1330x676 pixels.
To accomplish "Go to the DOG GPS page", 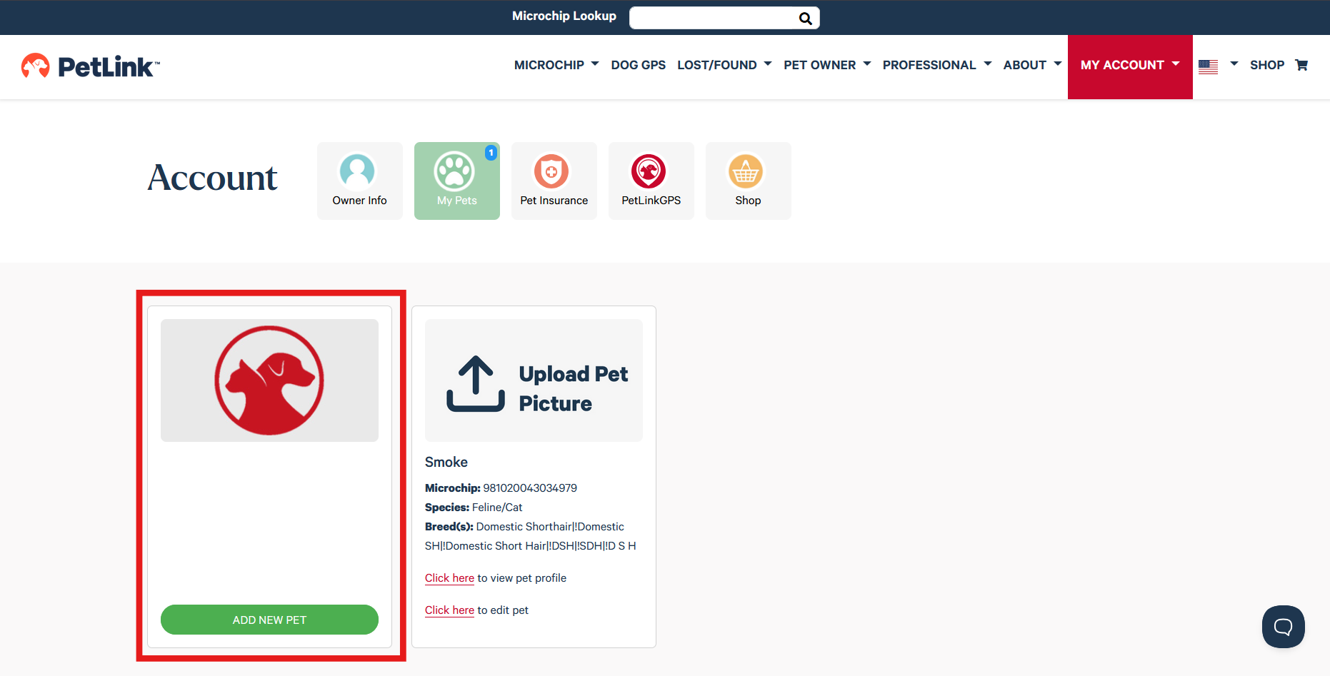I will [x=638, y=65].
